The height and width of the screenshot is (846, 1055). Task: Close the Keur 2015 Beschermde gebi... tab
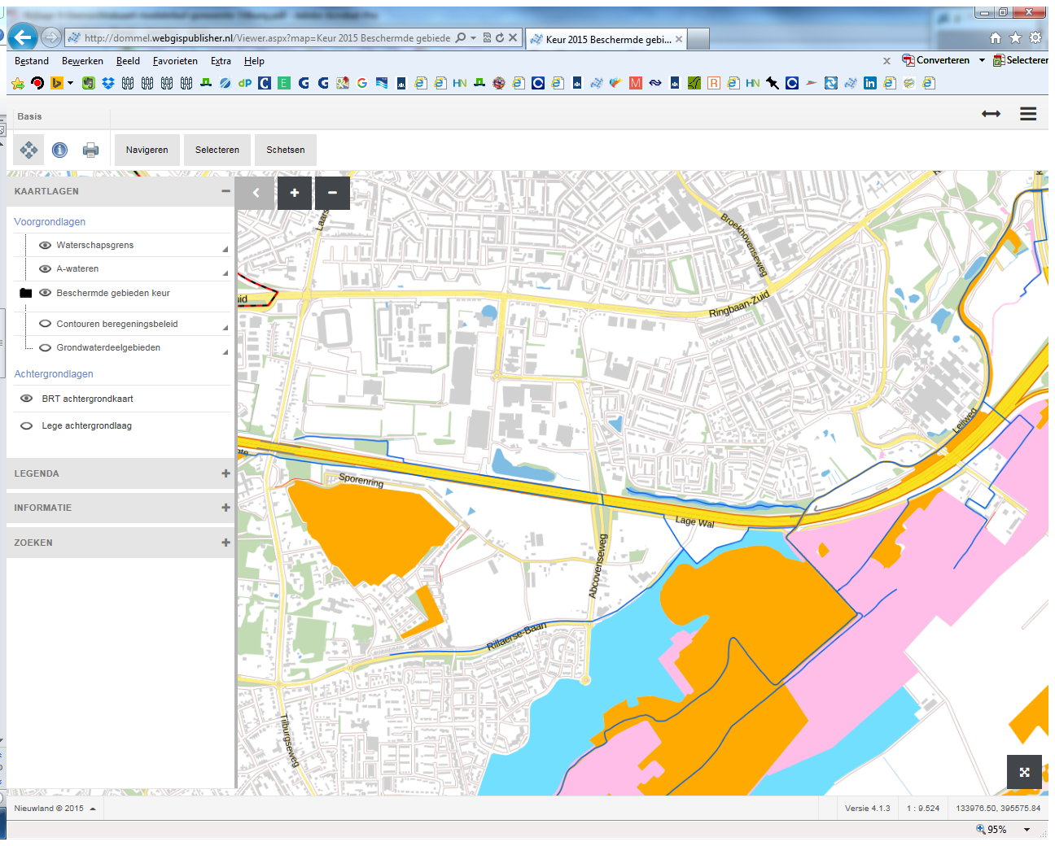pos(679,39)
